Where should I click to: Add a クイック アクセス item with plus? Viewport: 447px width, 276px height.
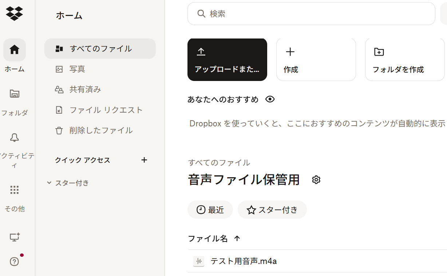[x=144, y=160]
